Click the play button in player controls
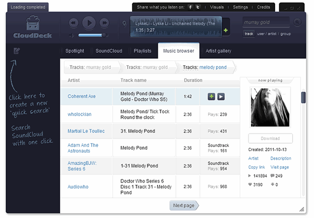The height and width of the screenshot is (218, 314). pyautogui.click(x=89, y=23)
